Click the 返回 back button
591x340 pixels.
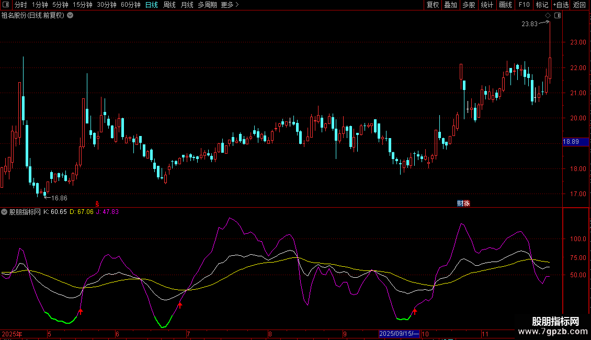tap(579, 5)
